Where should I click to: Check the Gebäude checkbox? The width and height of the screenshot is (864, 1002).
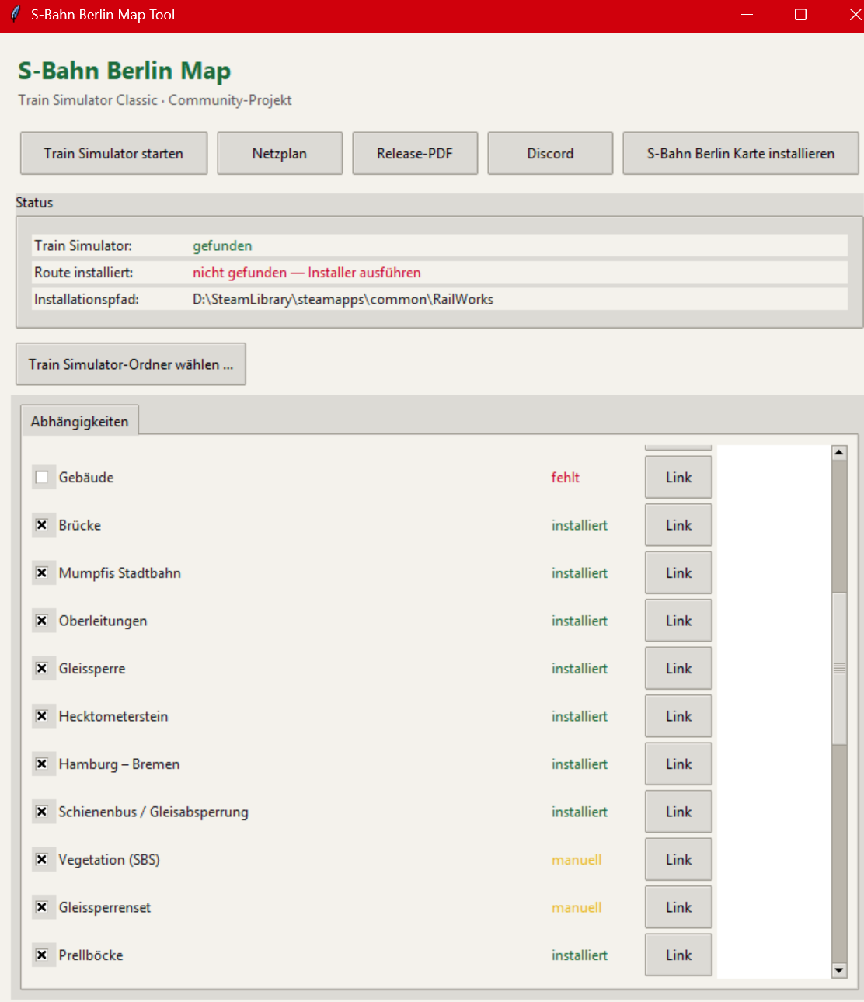point(42,478)
